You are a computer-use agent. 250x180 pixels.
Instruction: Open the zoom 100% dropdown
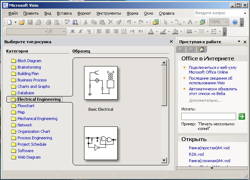(226, 22)
